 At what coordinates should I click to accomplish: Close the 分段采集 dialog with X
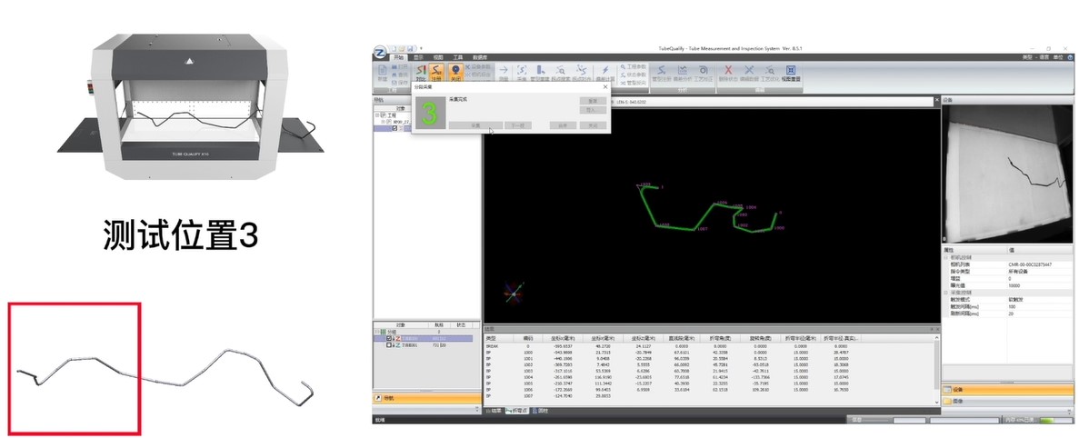pyautogui.click(x=605, y=87)
